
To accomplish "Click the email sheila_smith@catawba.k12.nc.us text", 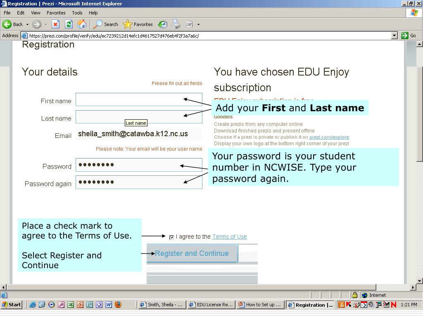I will click(133, 134).
